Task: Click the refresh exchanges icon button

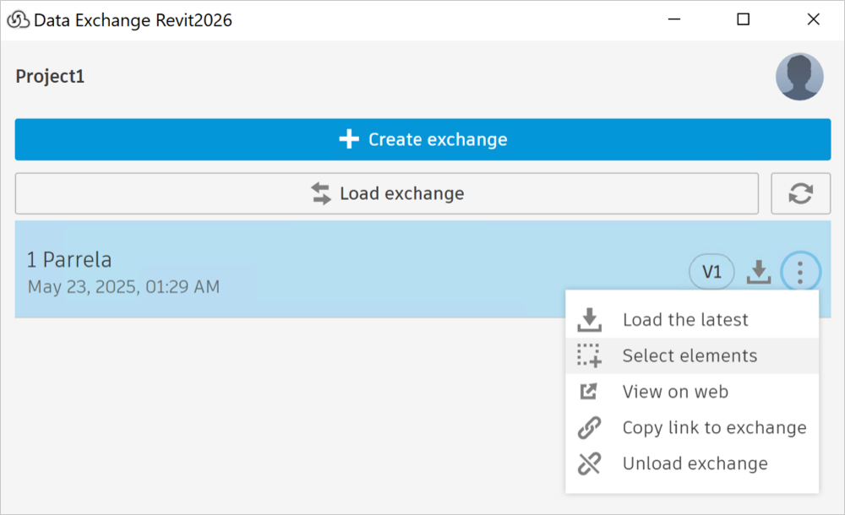Action: (800, 193)
